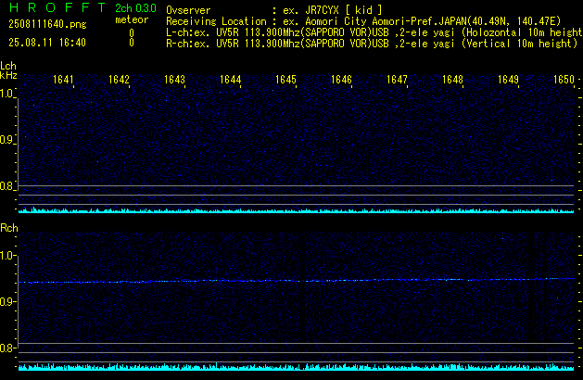Click the L-ch UV5R description line
This screenshot has height=380, width=583.
tap(374, 32)
